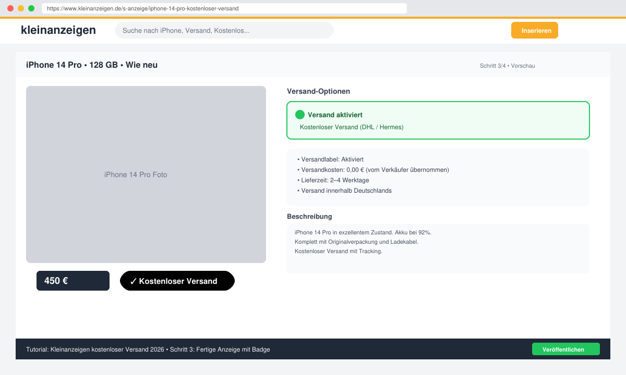Select the green Versand aktiviert indicator

point(300,115)
